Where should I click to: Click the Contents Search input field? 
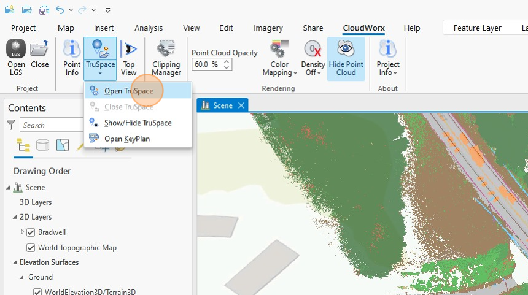pyautogui.click(x=52, y=125)
